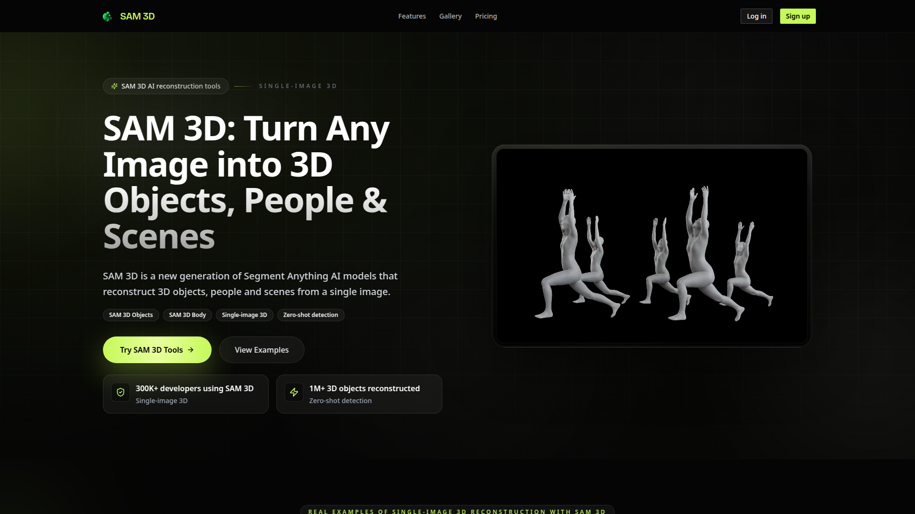Click the lightning bolt icon beside 1M+ objects
This screenshot has width=915, height=514.
(294, 392)
